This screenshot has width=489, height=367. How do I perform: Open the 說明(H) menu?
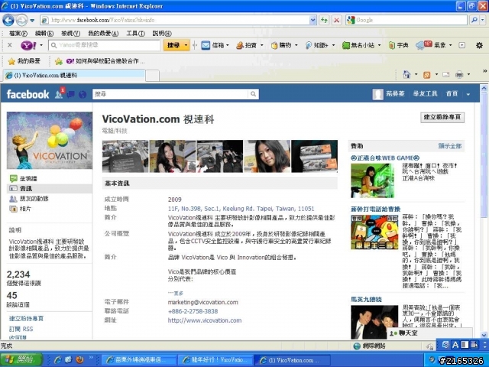[x=162, y=34]
